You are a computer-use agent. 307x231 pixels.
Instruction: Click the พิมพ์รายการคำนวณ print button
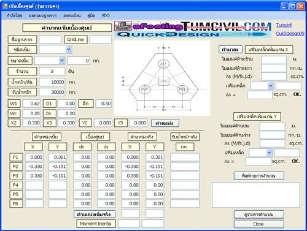(259, 176)
